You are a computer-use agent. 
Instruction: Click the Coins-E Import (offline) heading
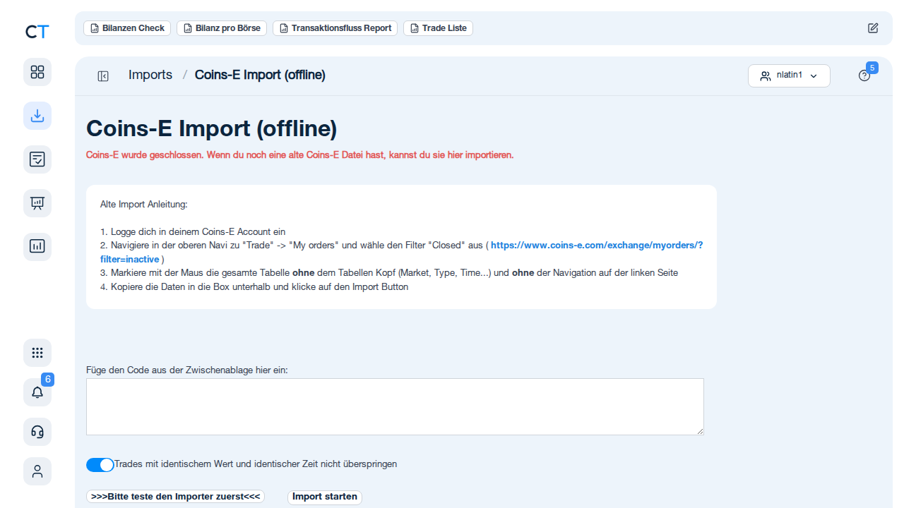click(x=212, y=128)
